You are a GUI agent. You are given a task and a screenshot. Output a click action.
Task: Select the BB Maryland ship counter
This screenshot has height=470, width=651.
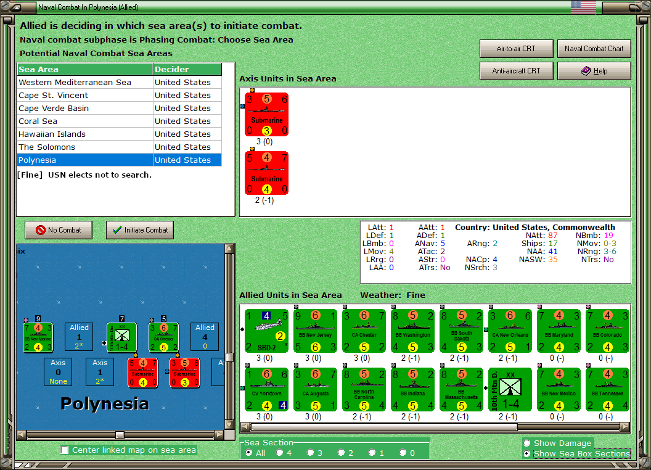coord(559,331)
